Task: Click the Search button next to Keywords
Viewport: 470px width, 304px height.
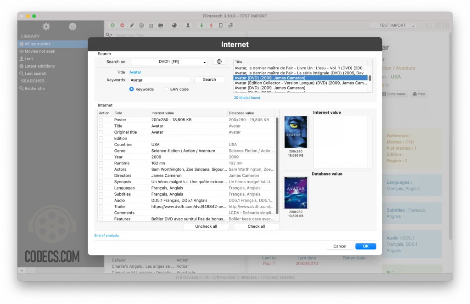Action: click(x=209, y=79)
